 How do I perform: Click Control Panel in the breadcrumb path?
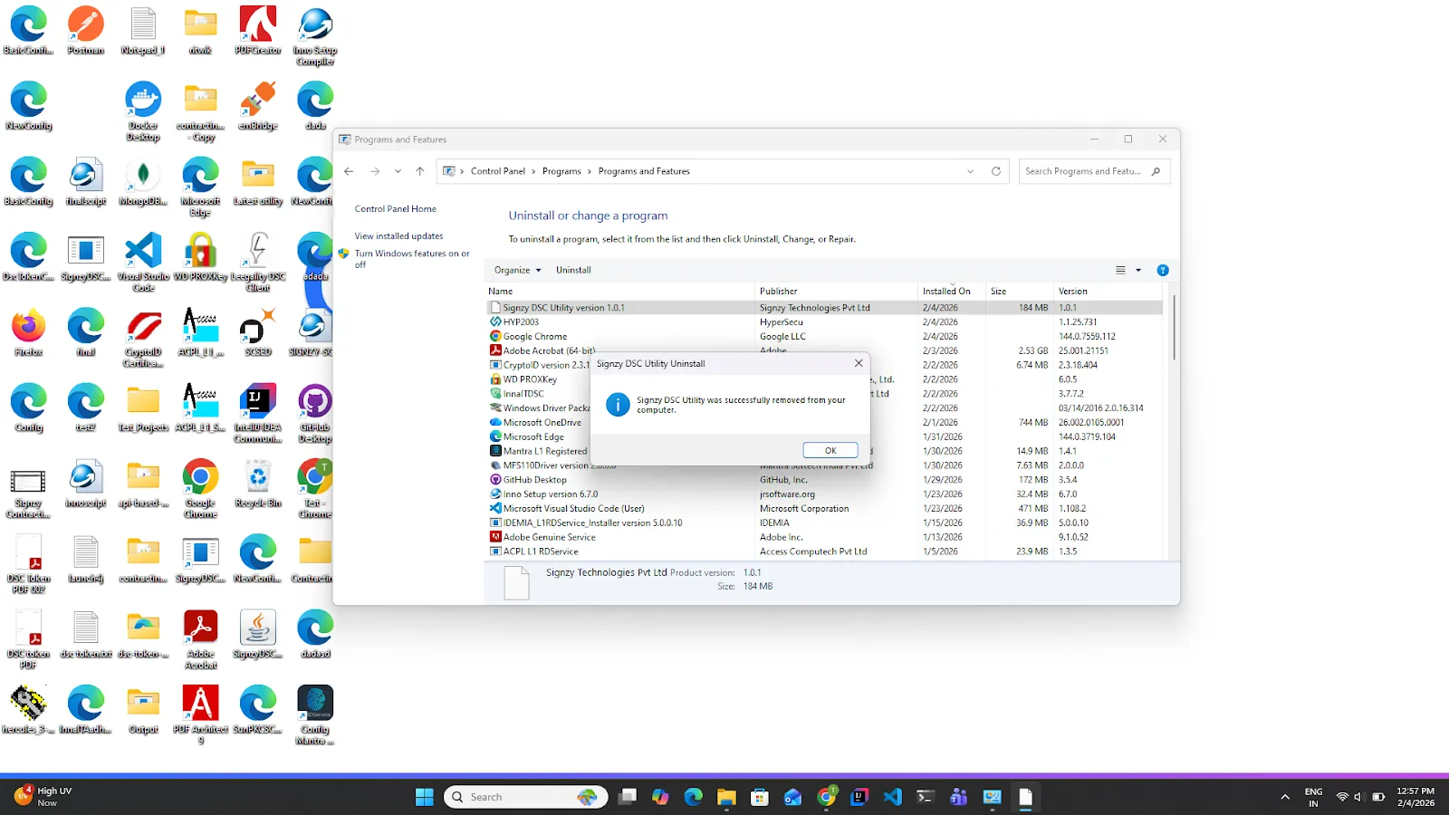pyautogui.click(x=498, y=171)
